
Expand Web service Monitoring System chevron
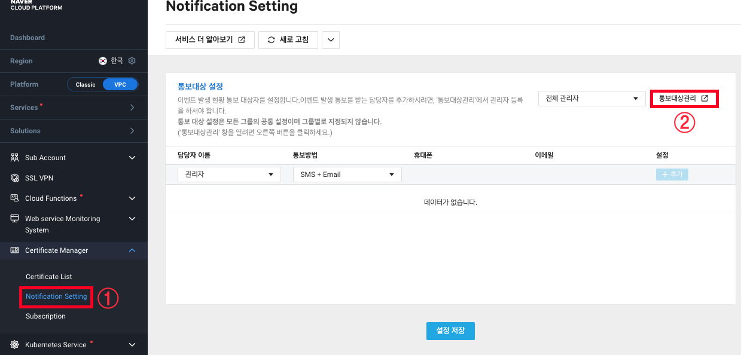pos(132,219)
